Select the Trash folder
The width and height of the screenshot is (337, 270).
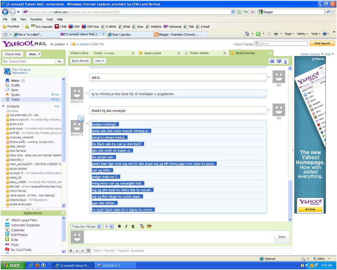(x=15, y=99)
